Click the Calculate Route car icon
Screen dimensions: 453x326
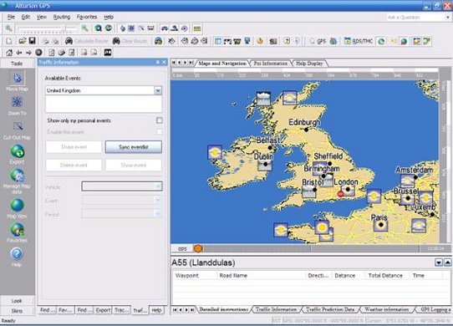pyautogui.click(x=69, y=41)
